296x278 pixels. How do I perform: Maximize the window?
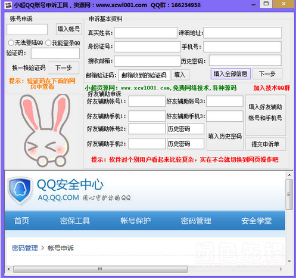click(x=266, y=4)
